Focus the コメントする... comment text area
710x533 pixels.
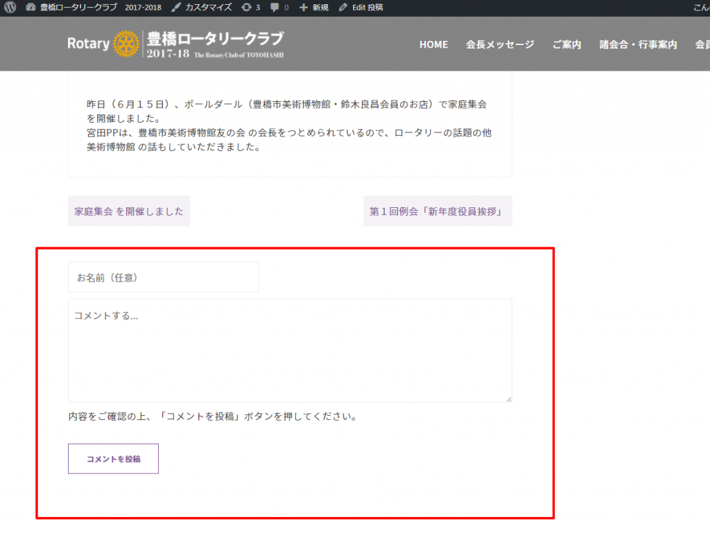click(290, 350)
